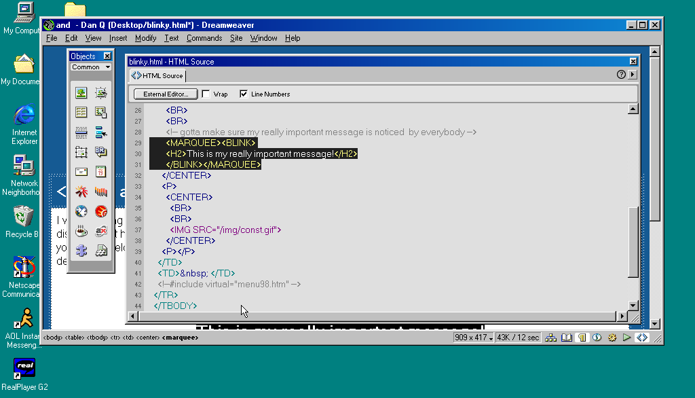Image resolution: width=695 pixels, height=398 pixels.
Task: Open the Common category dropdown in Objects panel
Action: pos(91,67)
